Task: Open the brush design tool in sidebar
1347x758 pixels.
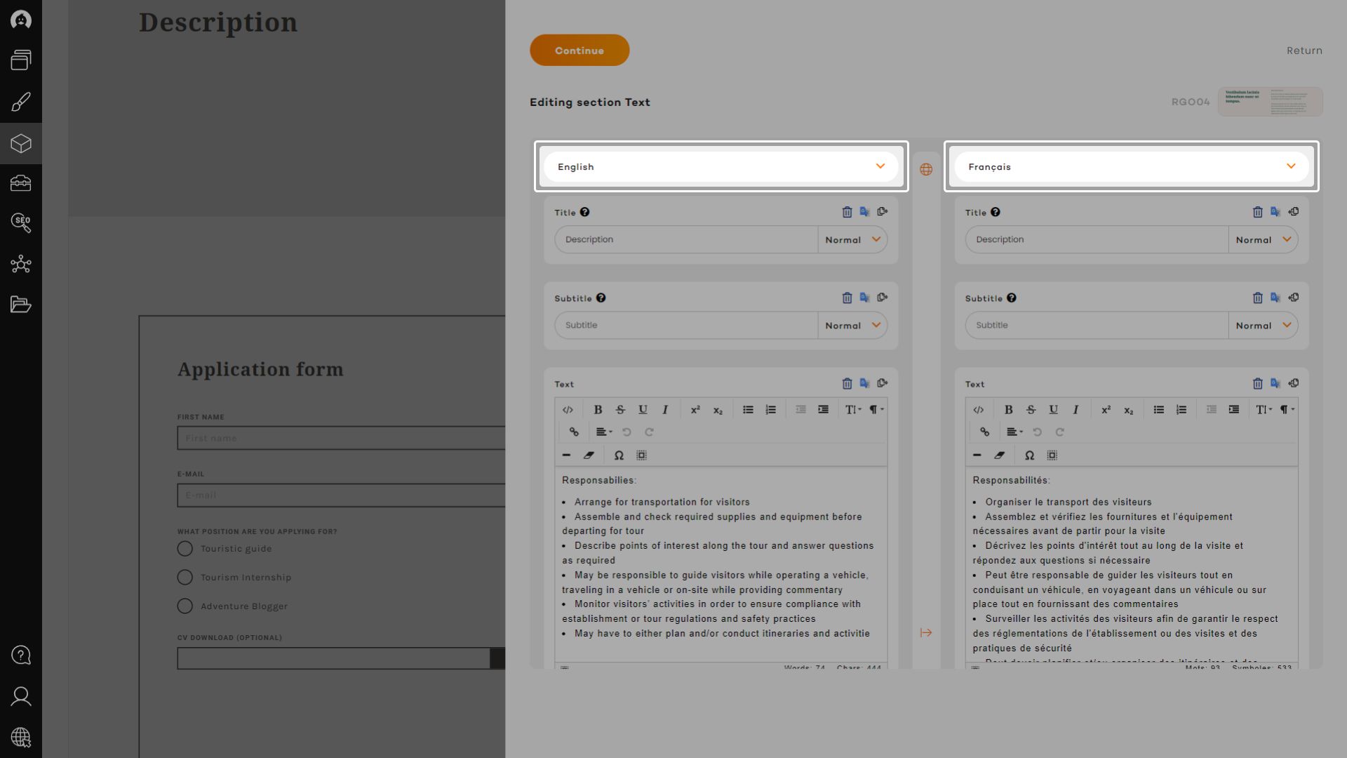Action: tap(21, 102)
